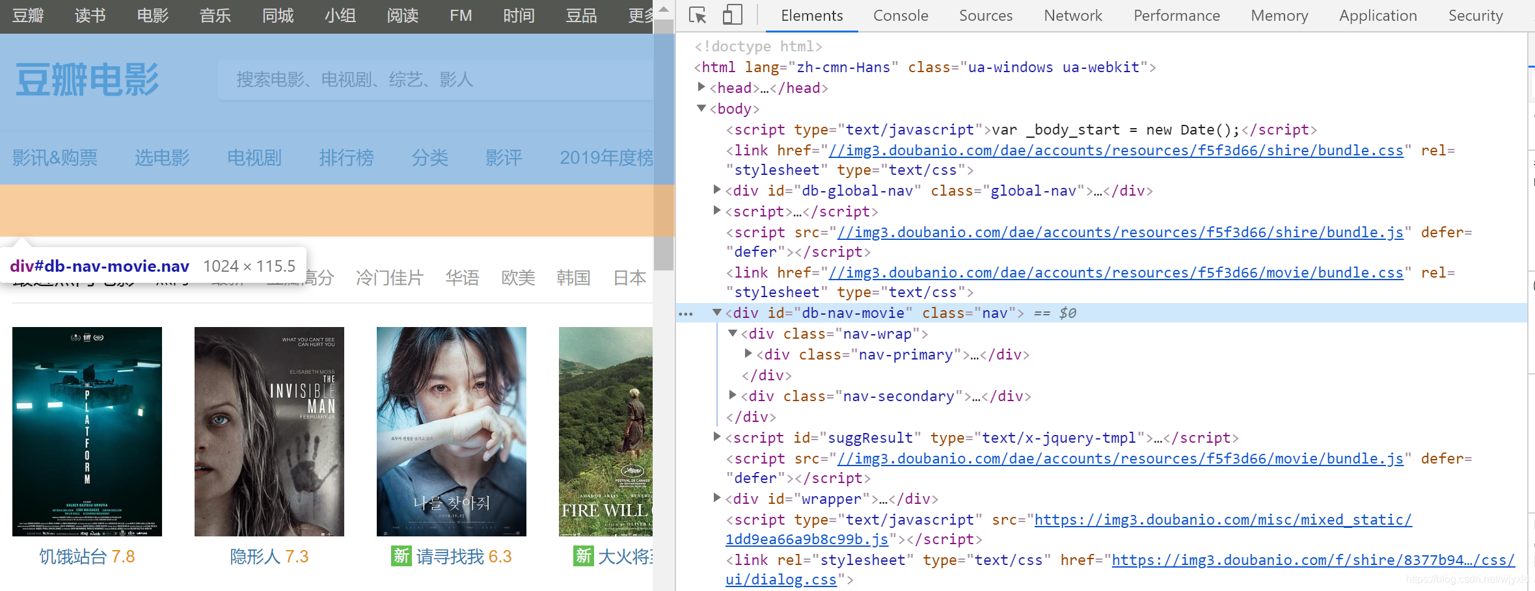The height and width of the screenshot is (591, 1535).
Task: Open the shire/bundle.css link href
Action: (1116, 150)
